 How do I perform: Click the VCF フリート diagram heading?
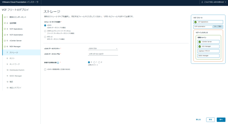click(x=198, y=18)
